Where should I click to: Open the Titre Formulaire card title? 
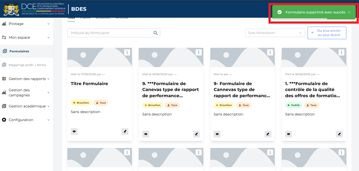pos(89,83)
